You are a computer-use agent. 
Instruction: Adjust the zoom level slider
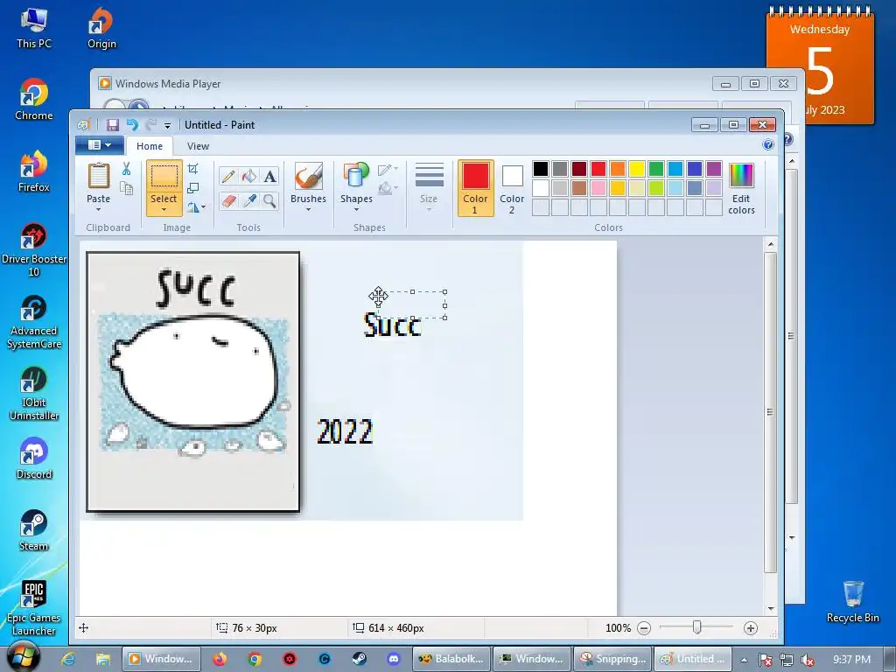(696, 628)
